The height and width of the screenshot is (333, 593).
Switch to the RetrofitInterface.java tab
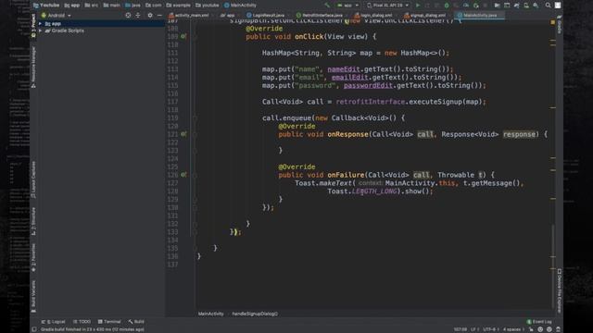[x=320, y=16]
